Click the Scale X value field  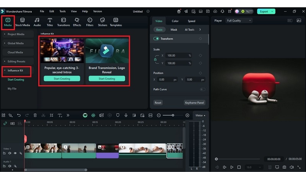click(179, 55)
